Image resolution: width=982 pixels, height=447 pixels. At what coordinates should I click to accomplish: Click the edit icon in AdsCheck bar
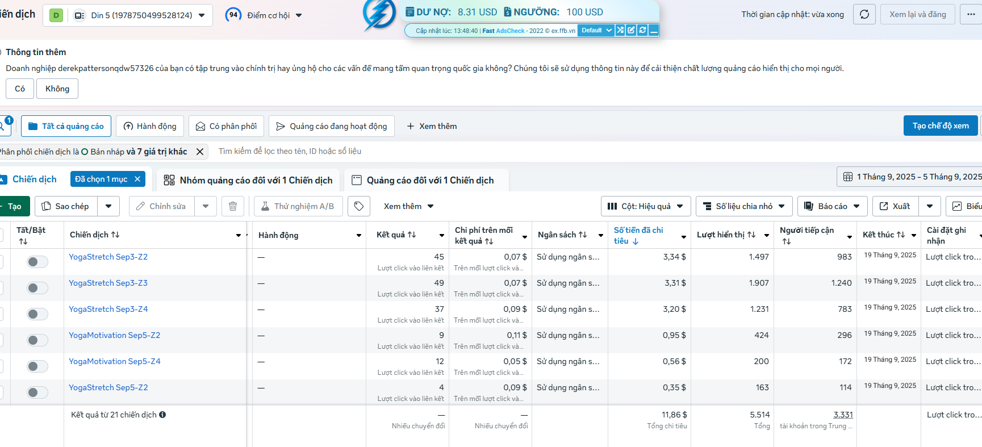[631, 30]
